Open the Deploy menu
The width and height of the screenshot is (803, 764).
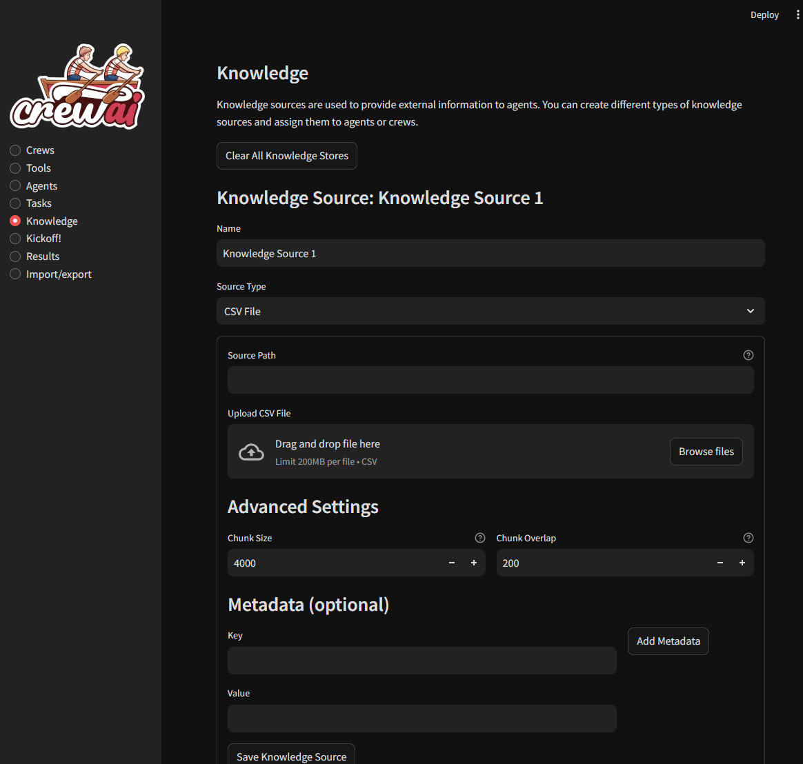tap(764, 15)
